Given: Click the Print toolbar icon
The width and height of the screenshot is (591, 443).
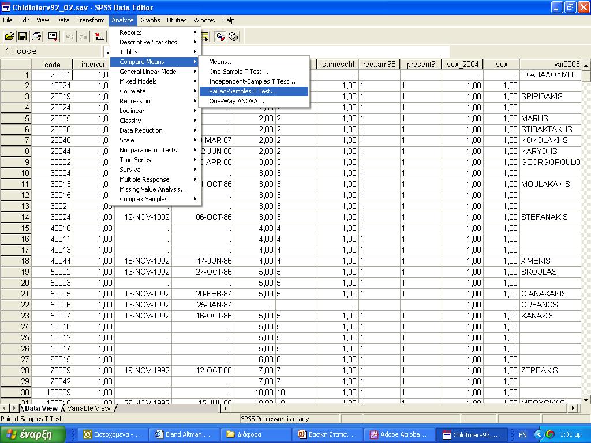Looking at the screenshot, I should (36, 36).
